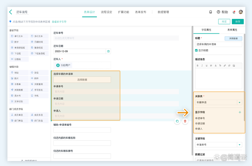
Task: Open the notification bell icon
Action: pyautogui.click(x=233, y=12)
